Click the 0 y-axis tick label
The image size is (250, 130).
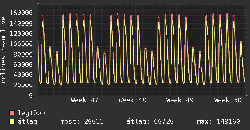(31, 95)
